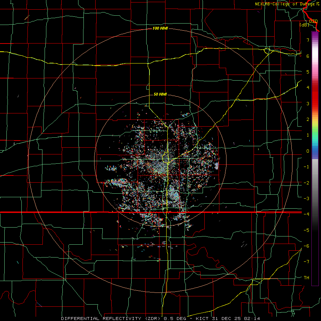Click the "-3" value on color scale
The image size is (321, 321).
pos(306,199)
